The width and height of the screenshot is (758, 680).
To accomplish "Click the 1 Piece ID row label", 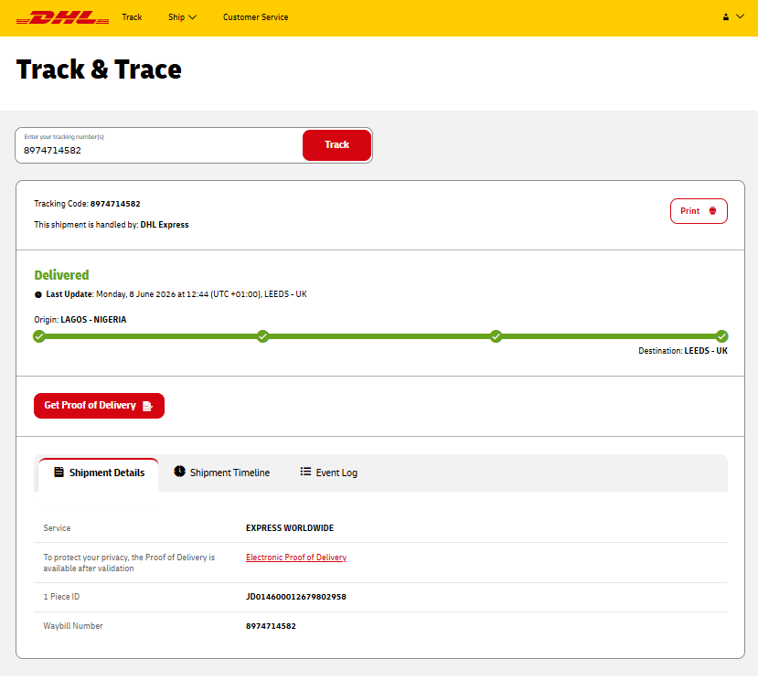I will [x=61, y=597].
